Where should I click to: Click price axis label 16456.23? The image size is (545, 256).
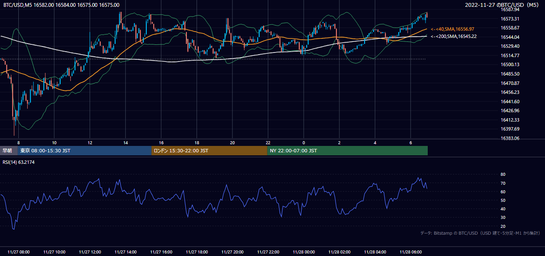point(510,92)
